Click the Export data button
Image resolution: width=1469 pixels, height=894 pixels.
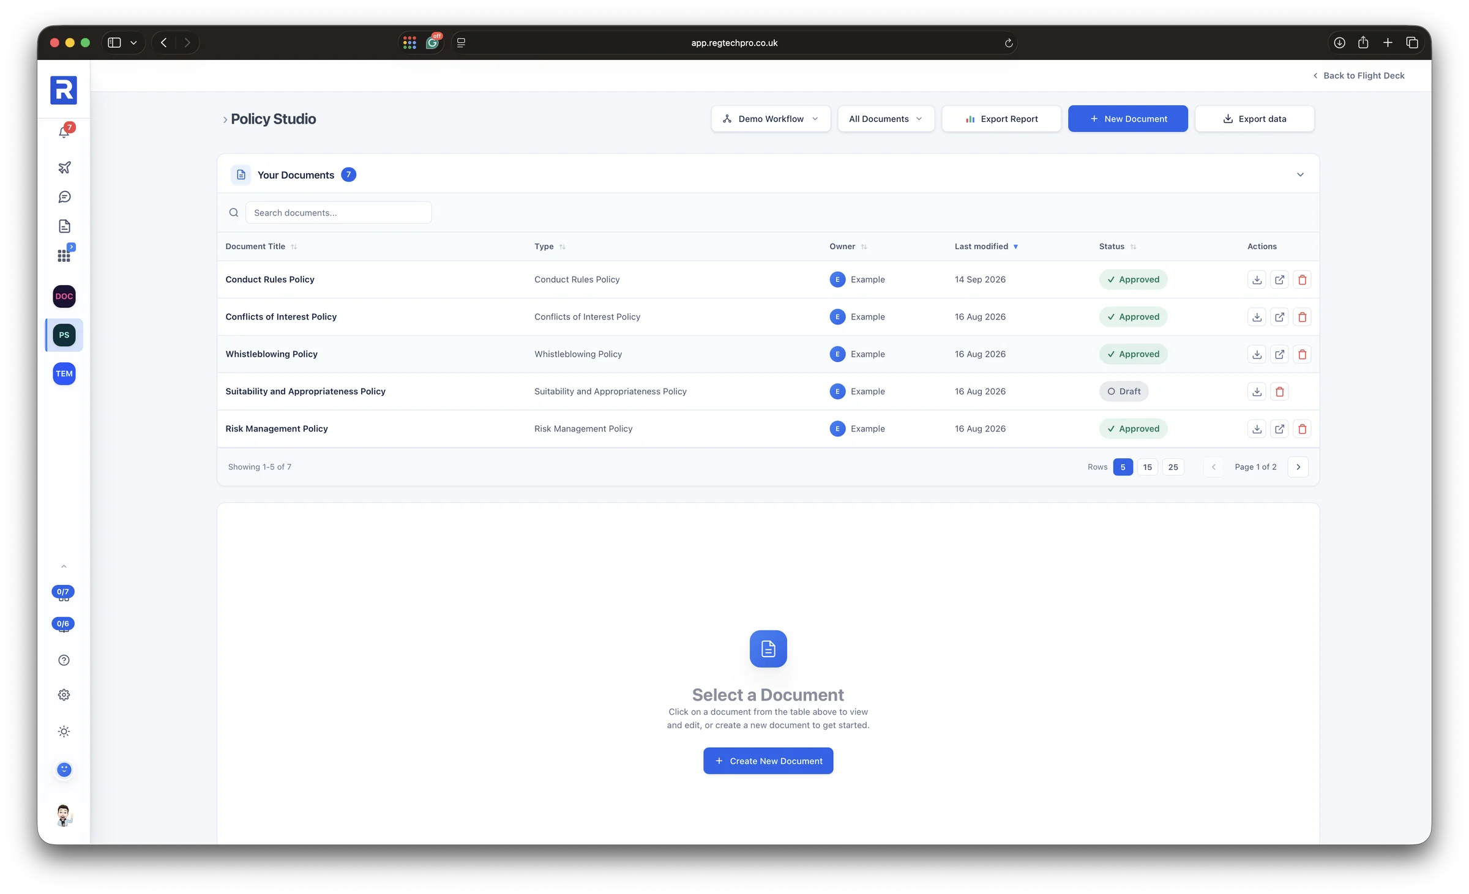pos(1254,119)
